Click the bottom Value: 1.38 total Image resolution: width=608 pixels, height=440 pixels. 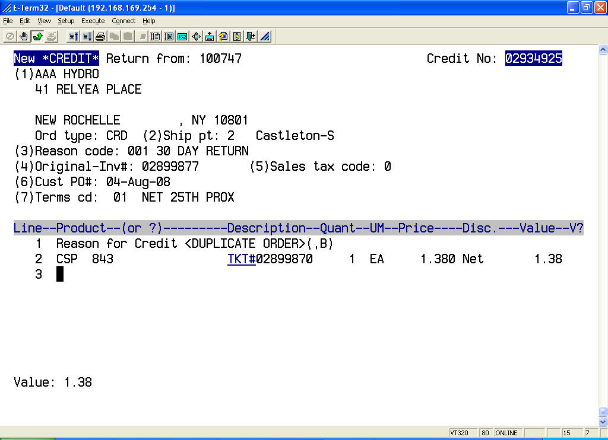[x=53, y=382]
